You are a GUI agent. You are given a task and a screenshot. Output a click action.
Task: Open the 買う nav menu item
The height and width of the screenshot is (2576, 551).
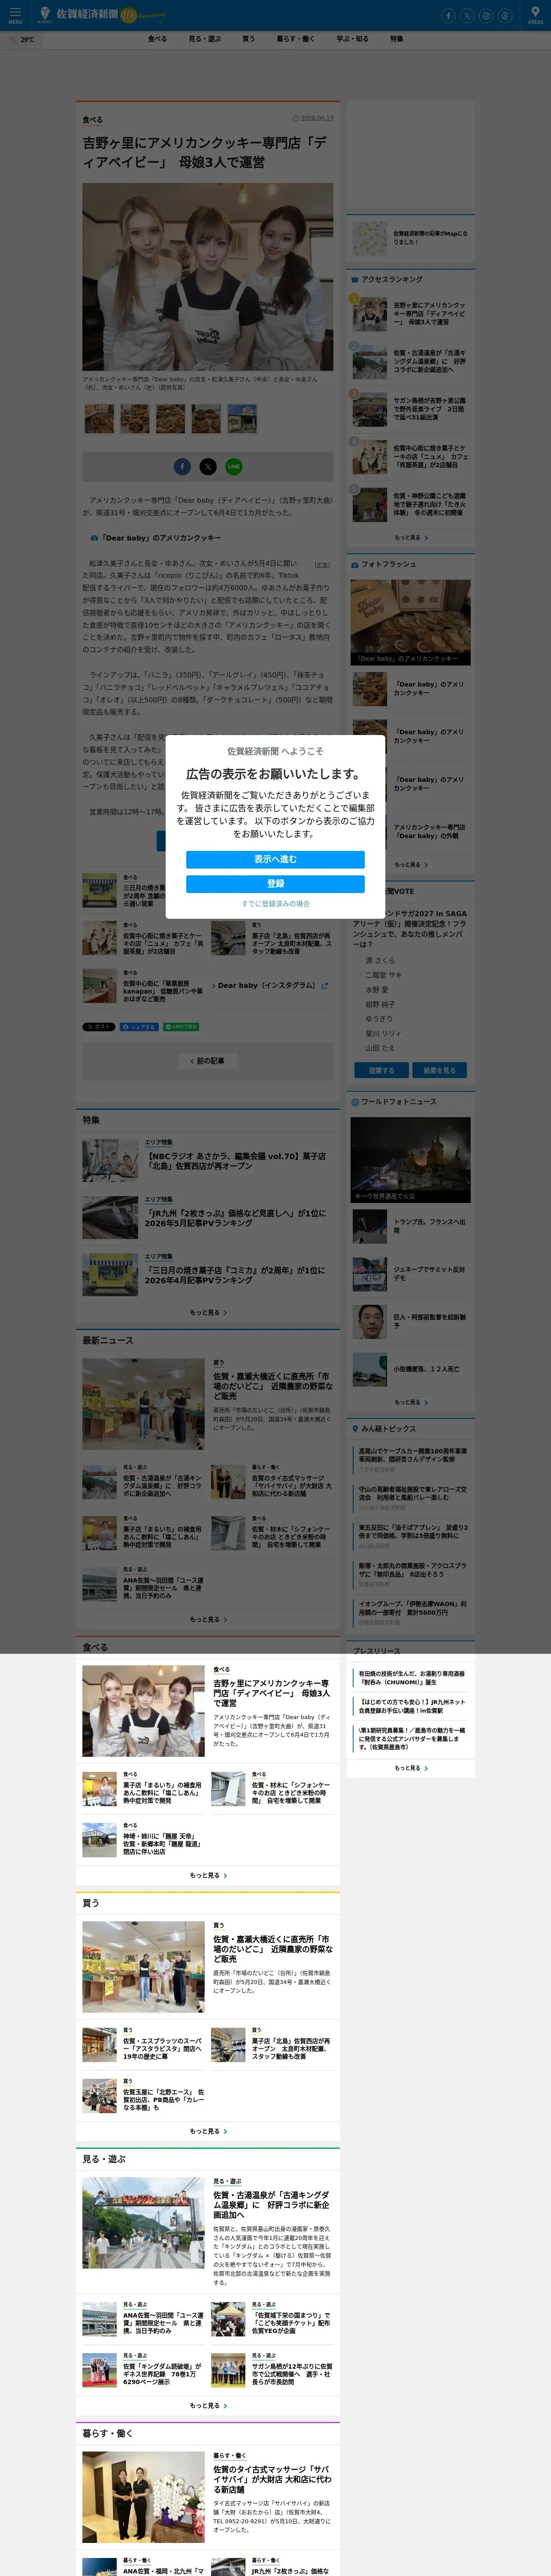[x=248, y=39]
